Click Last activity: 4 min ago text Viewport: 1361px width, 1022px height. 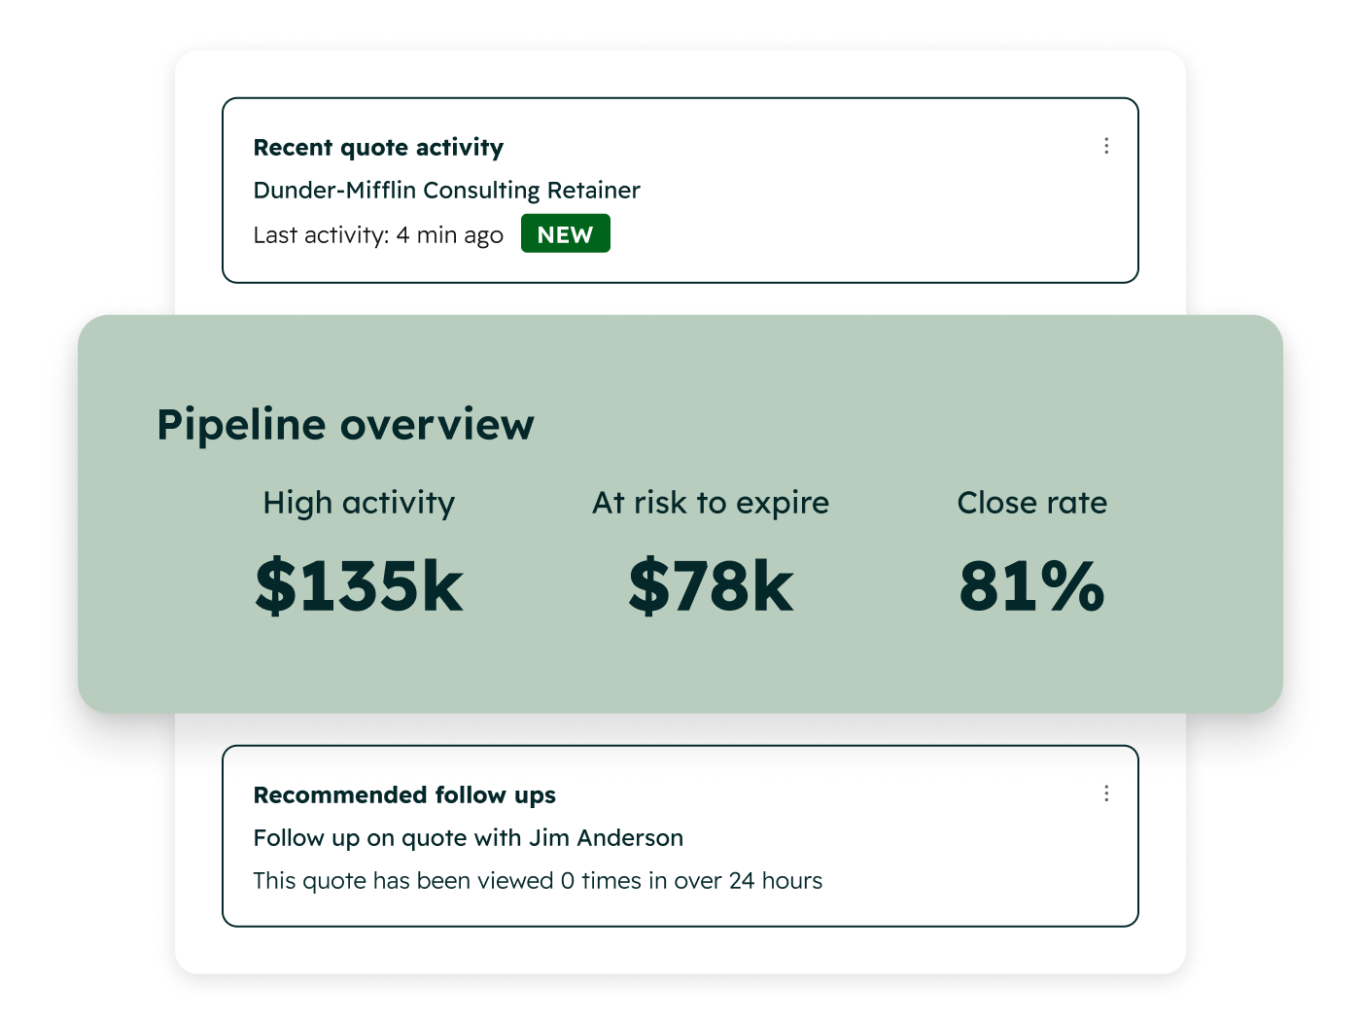pyautogui.click(x=378, y=235)
